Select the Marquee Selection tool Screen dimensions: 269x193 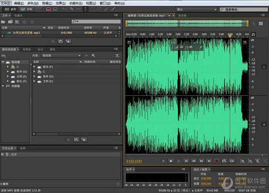[92, 9]
